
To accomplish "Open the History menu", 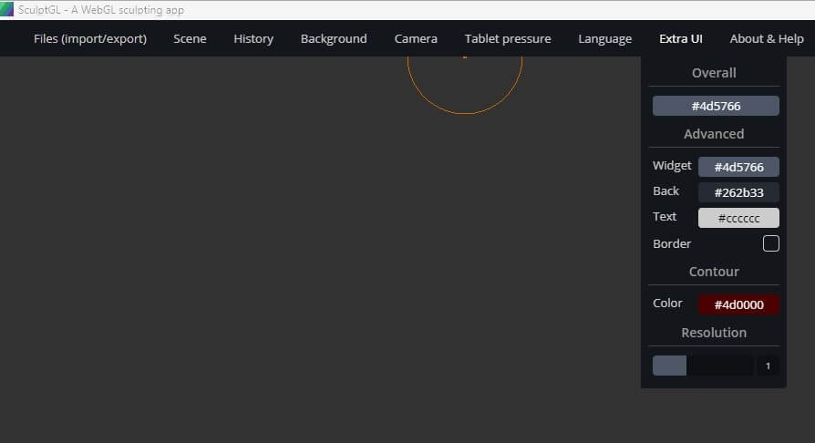I will point(253,39).
